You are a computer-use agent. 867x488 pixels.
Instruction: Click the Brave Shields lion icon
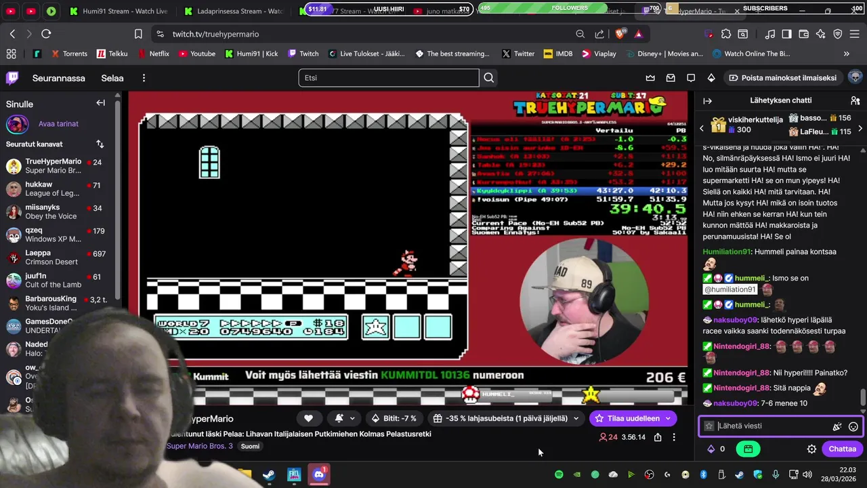(x=620, y=34)
